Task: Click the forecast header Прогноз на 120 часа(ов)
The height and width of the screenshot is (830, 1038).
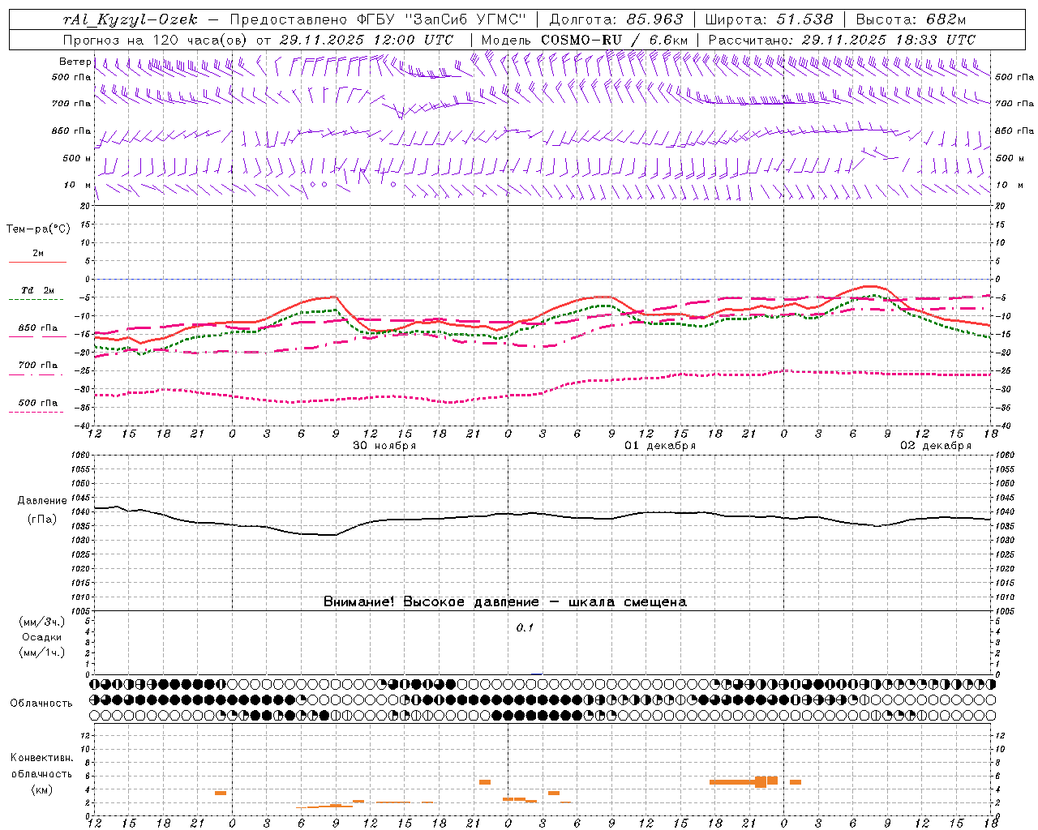Action: pos(157,40)
